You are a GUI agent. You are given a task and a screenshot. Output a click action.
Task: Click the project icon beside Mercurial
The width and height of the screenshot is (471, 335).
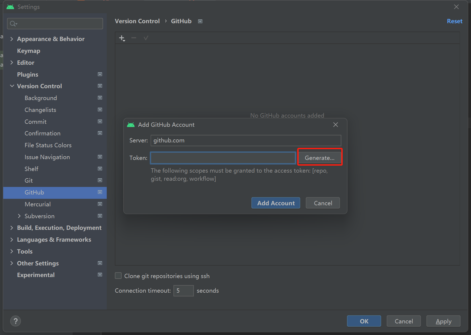100,204
